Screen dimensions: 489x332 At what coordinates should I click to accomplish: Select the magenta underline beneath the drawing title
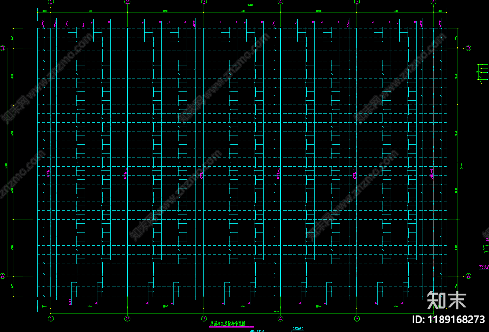232,327
